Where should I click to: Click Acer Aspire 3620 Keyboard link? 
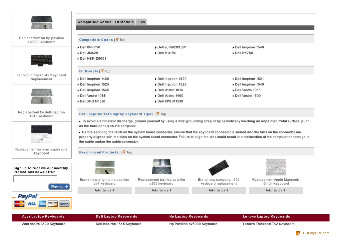point(44,224)
